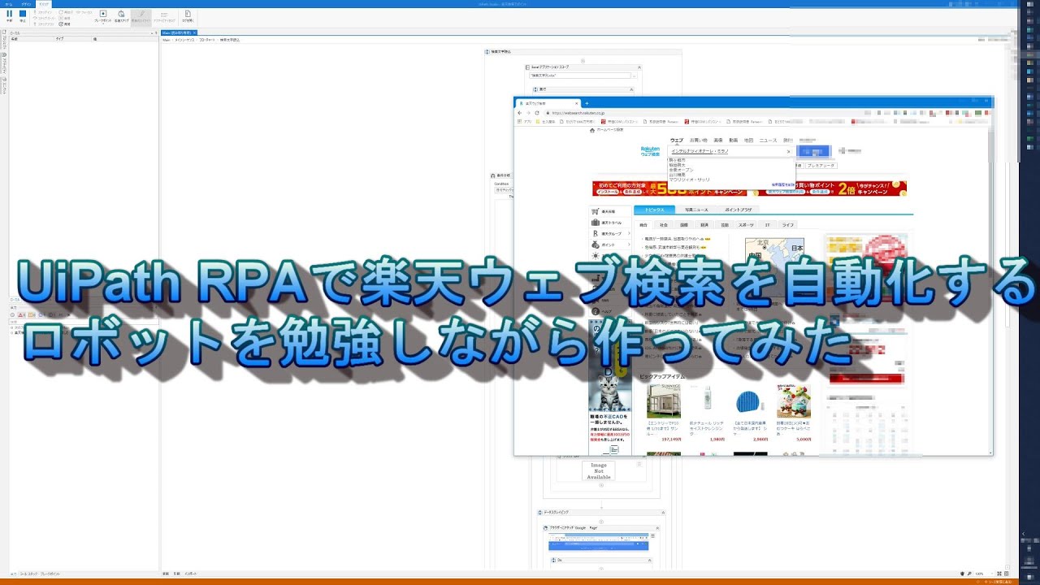Open the 500 point campaign banner
1040x585 pixels.
coord(669,188)
